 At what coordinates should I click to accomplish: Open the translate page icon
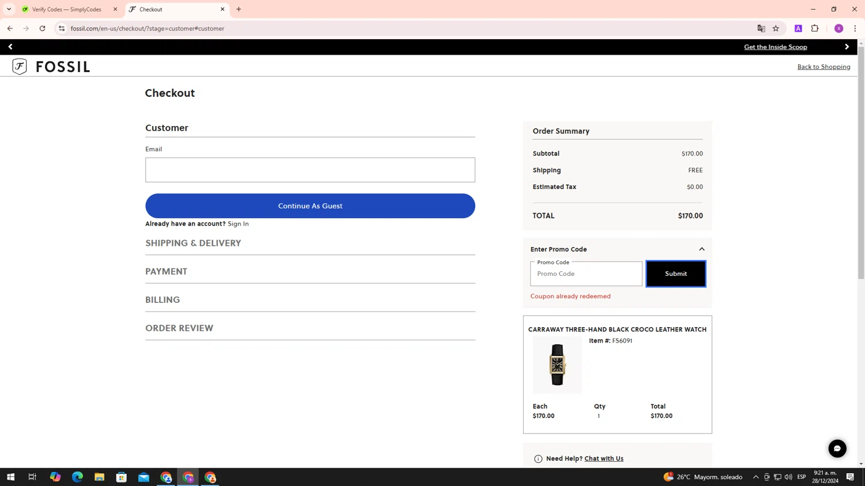pyautogui.click(x=761, y=28)
